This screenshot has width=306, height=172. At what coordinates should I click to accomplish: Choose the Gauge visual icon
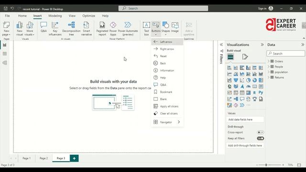[x=248, y=86]
